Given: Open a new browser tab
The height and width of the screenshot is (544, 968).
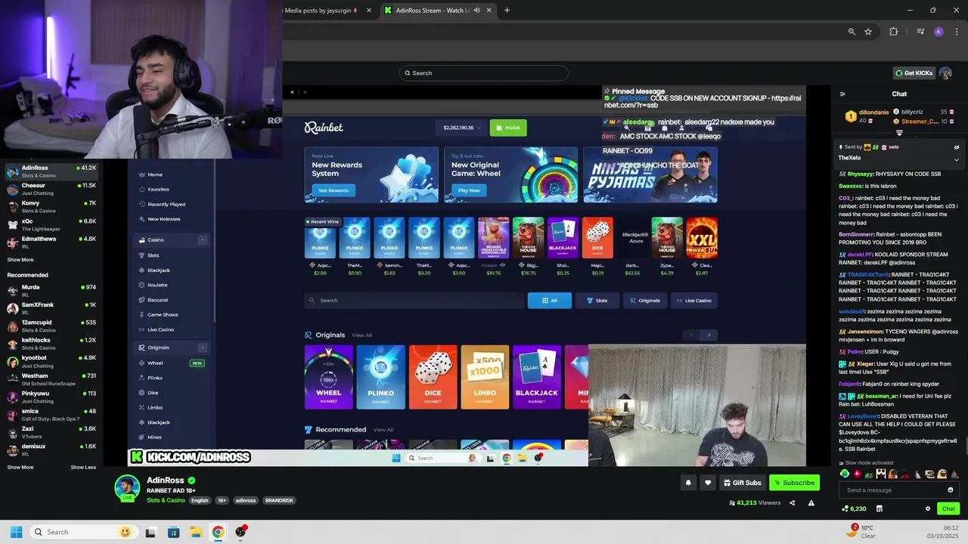Looking at the screenshot, I should click(x=507, y=10).
